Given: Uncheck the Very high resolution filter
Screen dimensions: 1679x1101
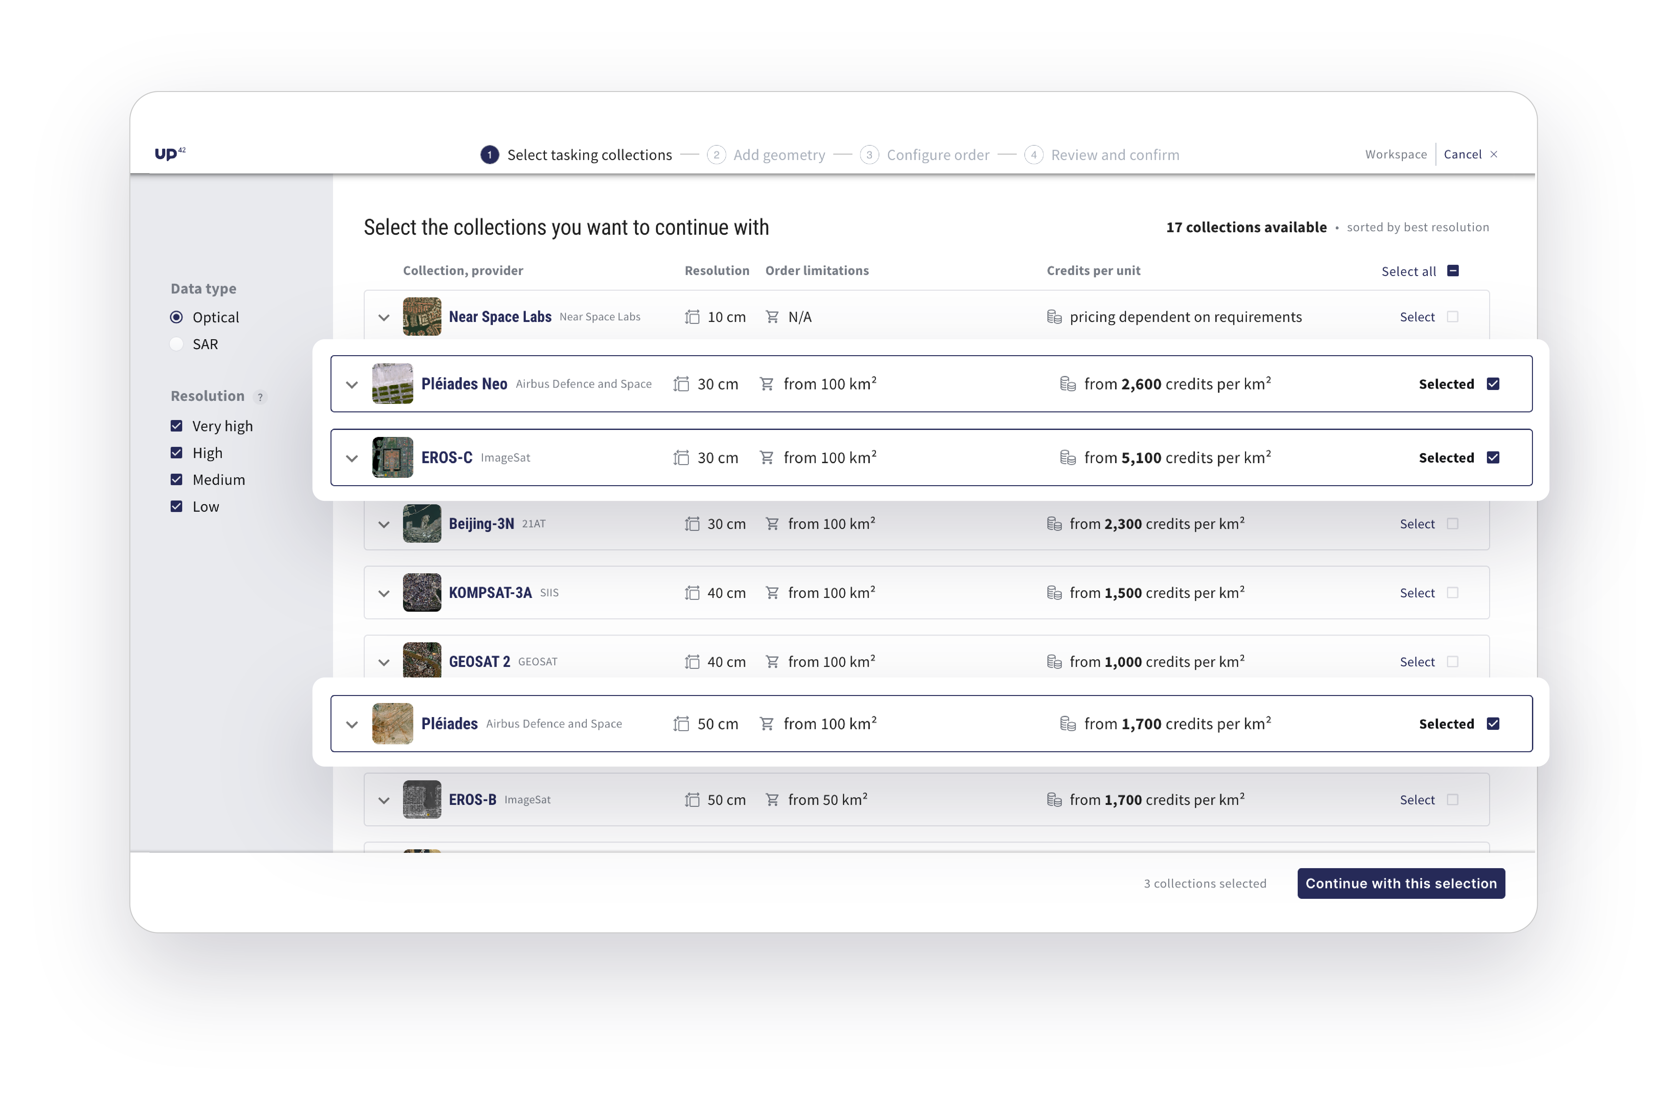Looking at the screenshot, I should coord(176,425).
